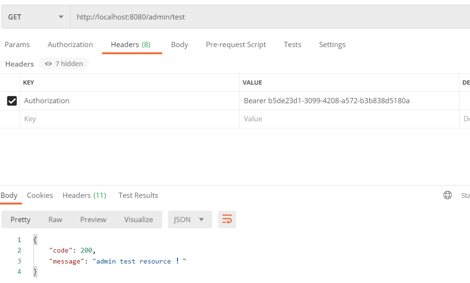The width and height of the screenshot is (470, 283).
Task: Switch response view to Preview
Action: click(93, 219)
